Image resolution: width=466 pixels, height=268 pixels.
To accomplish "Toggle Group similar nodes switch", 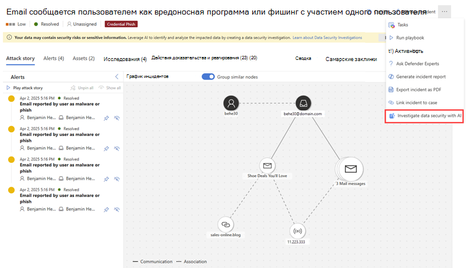I will (208, 77).
